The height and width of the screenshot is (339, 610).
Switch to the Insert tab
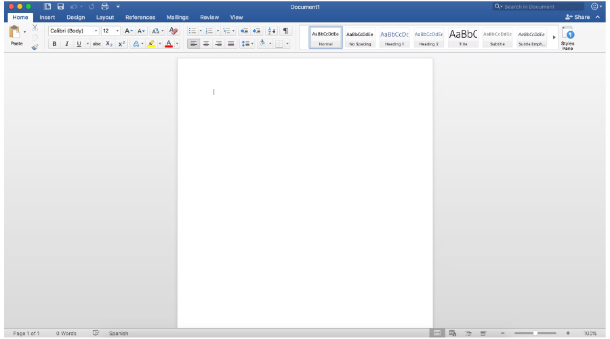tap(47, 17)
